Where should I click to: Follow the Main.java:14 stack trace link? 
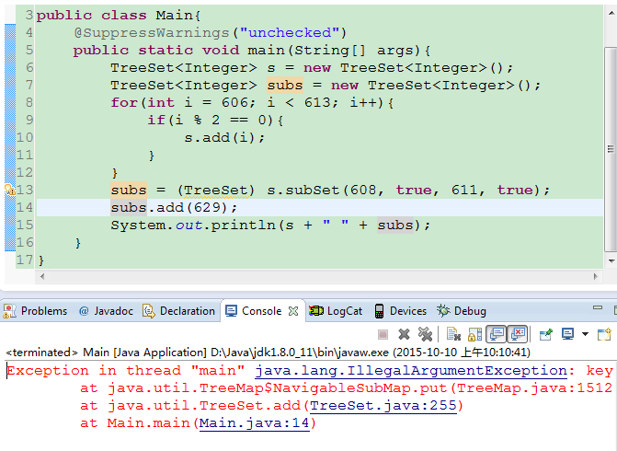pyautogui.click(x=255, y=423)
